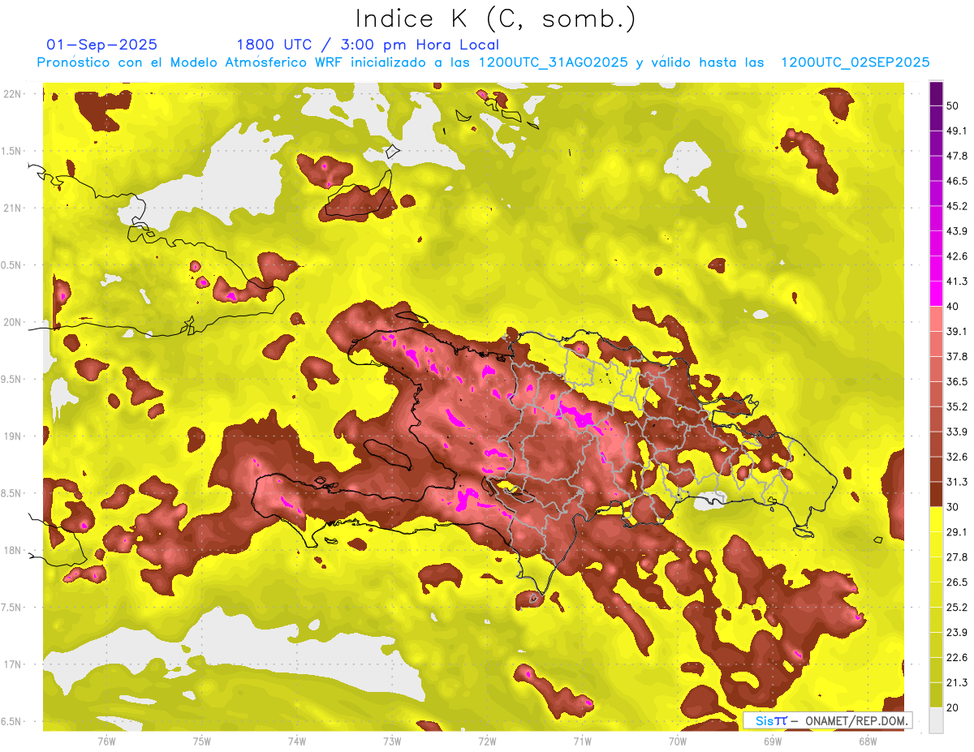Pick the dark brown colorbar segment between 30 and 31.3
This screenshot has height=752, width=974.
(936, 494)
